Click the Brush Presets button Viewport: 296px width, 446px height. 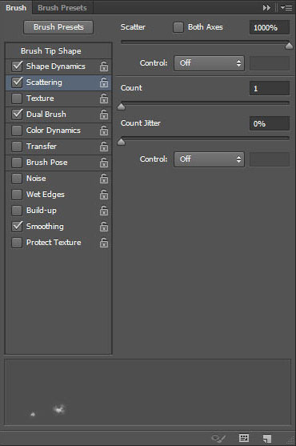(58, 27)
